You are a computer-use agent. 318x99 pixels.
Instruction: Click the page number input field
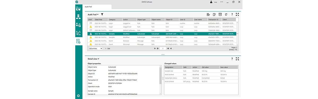(x=163, y=48)
